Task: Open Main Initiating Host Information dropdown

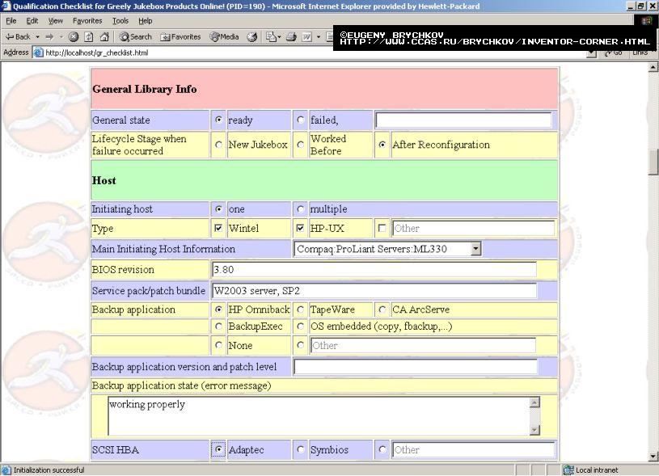Action: 475,249
